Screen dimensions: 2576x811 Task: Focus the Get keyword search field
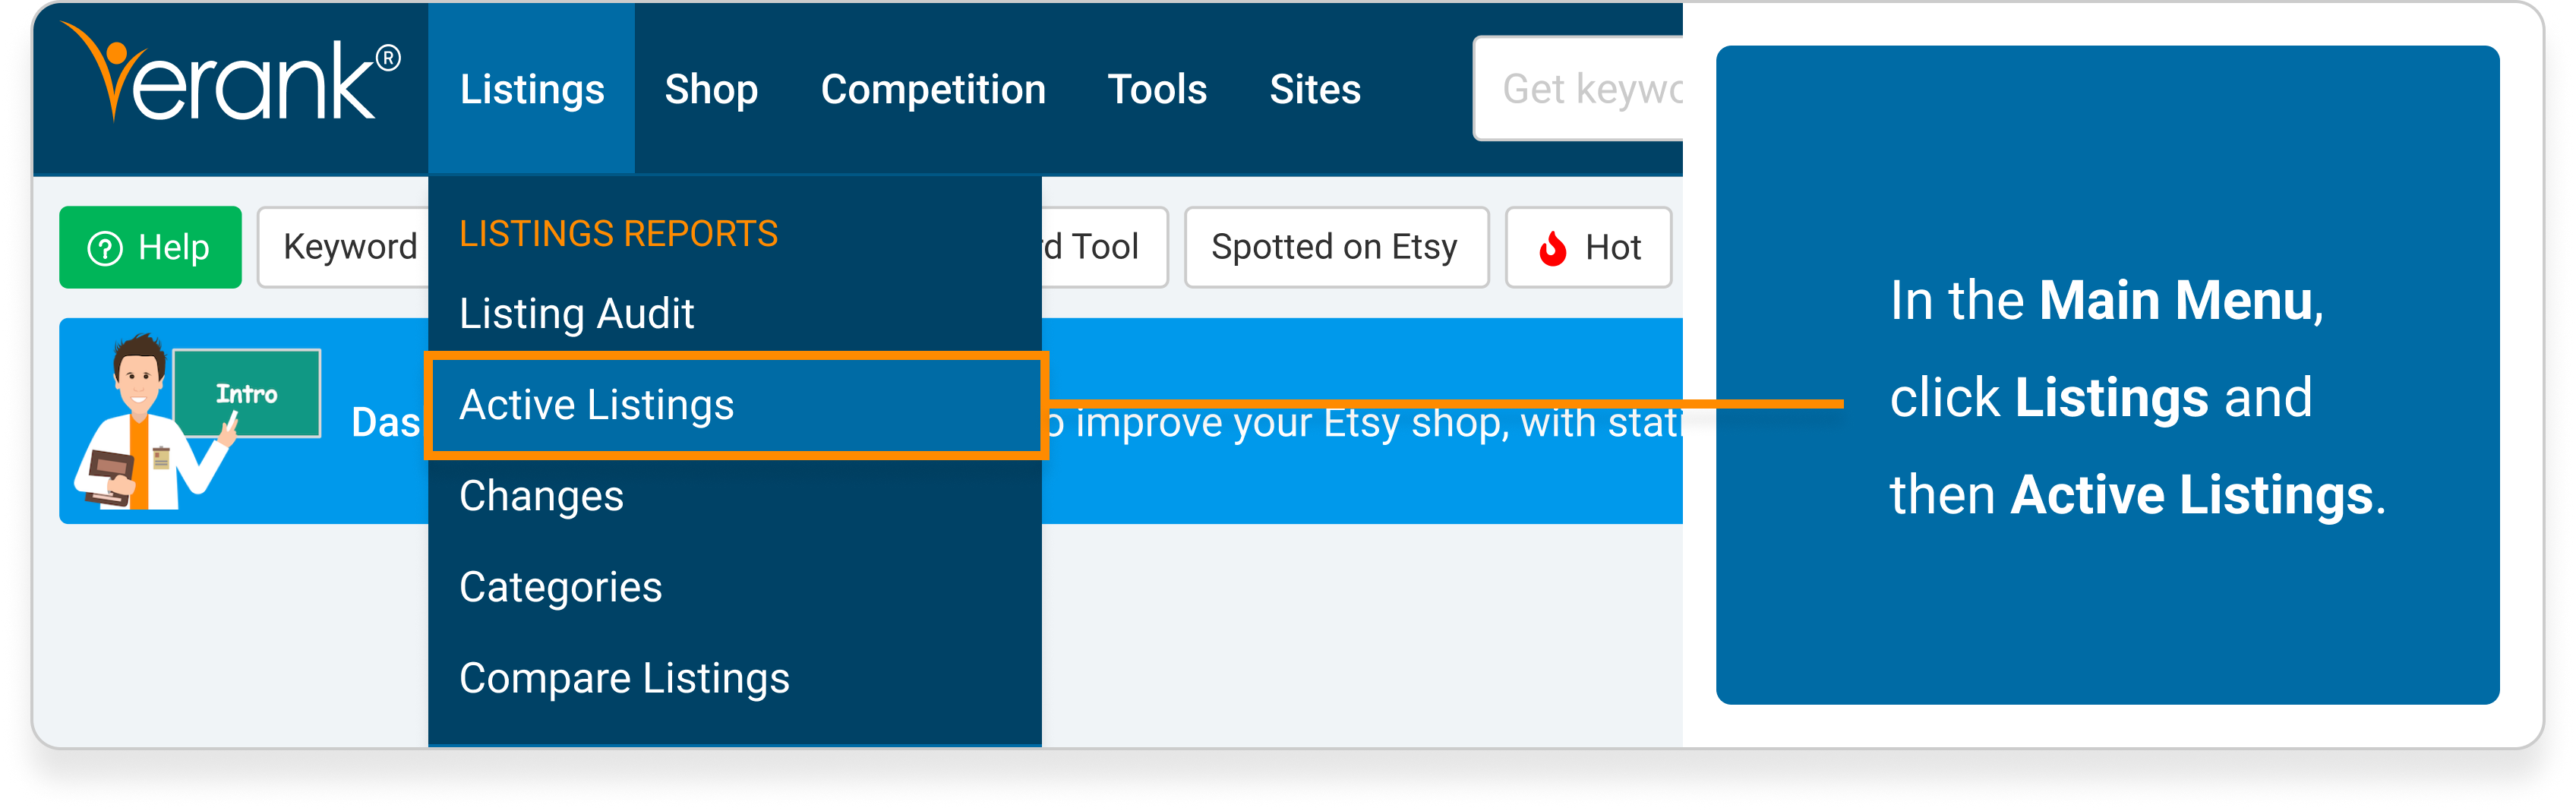click(1578, 89)
